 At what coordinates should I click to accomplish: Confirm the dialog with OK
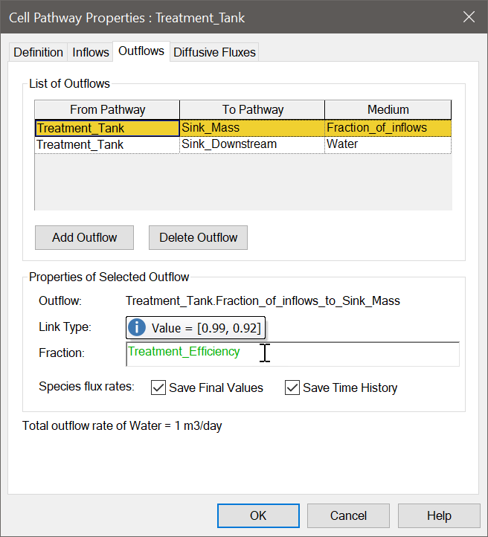[258, 515]
